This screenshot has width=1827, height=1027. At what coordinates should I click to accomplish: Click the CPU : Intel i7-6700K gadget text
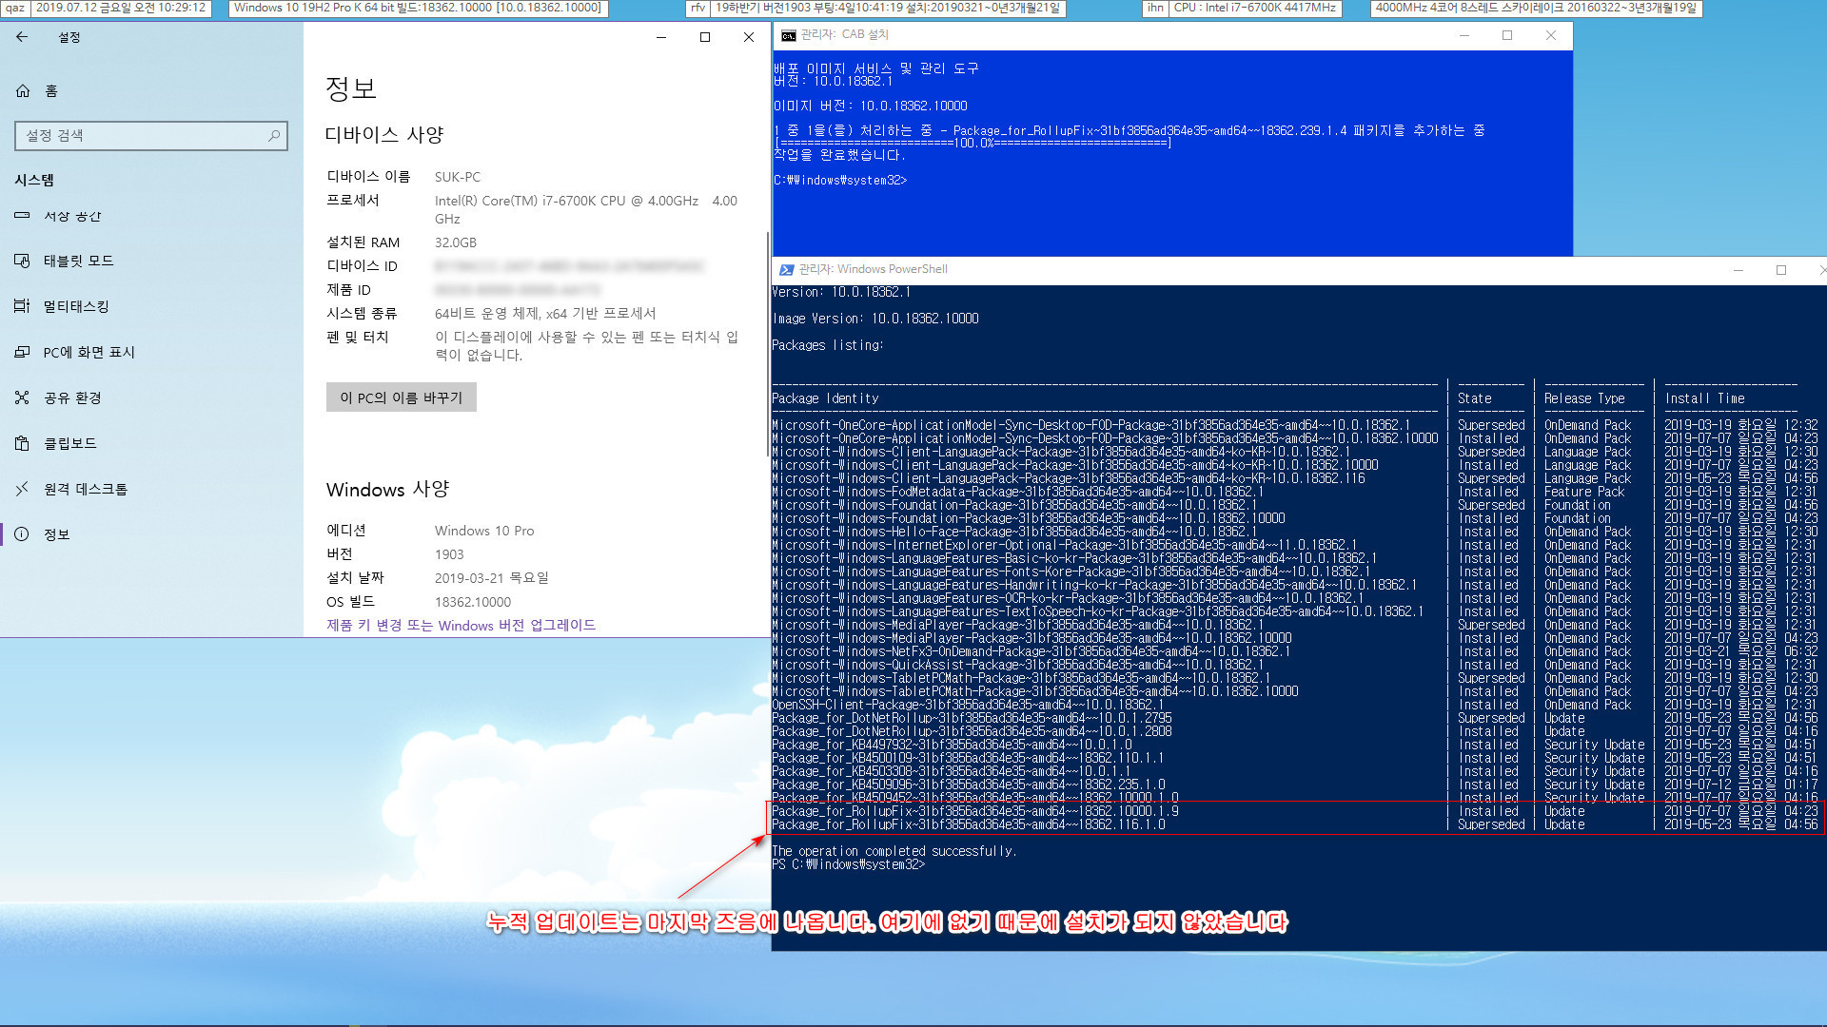[x=1255, y=8]
